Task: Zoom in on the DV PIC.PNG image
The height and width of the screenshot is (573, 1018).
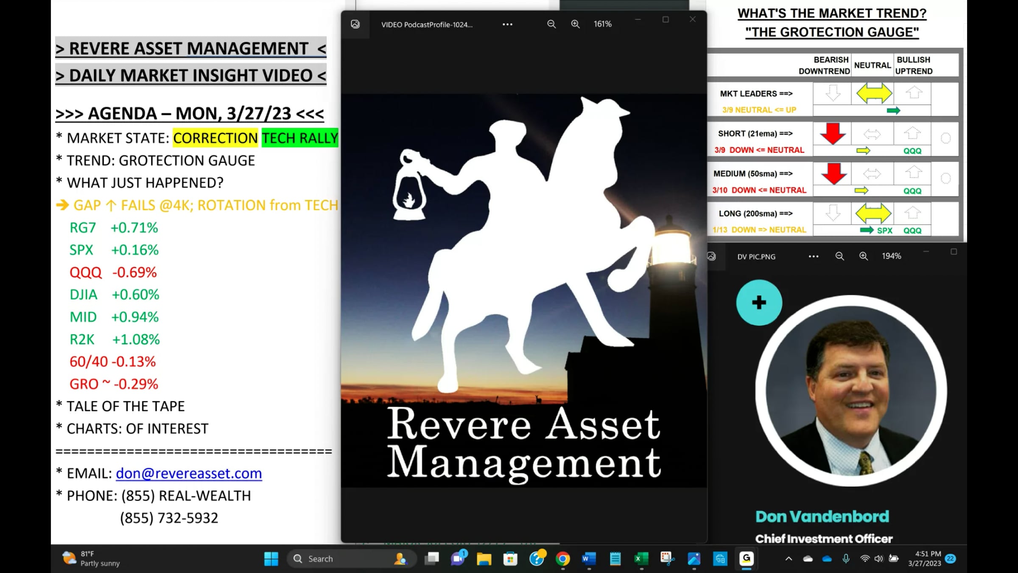Action: point(863,256)
